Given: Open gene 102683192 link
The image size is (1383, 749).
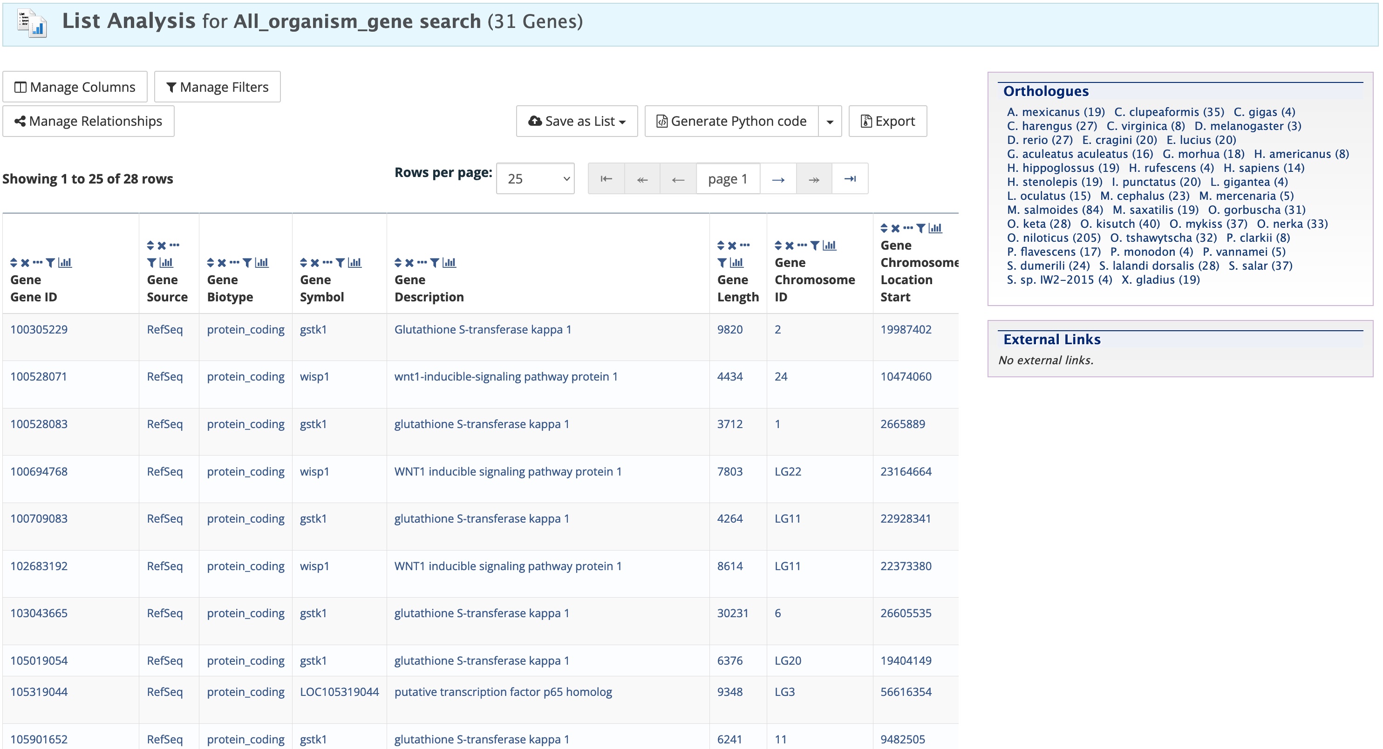Looking at the screenshot, I should pyautogui.click(x=39, y=566).
